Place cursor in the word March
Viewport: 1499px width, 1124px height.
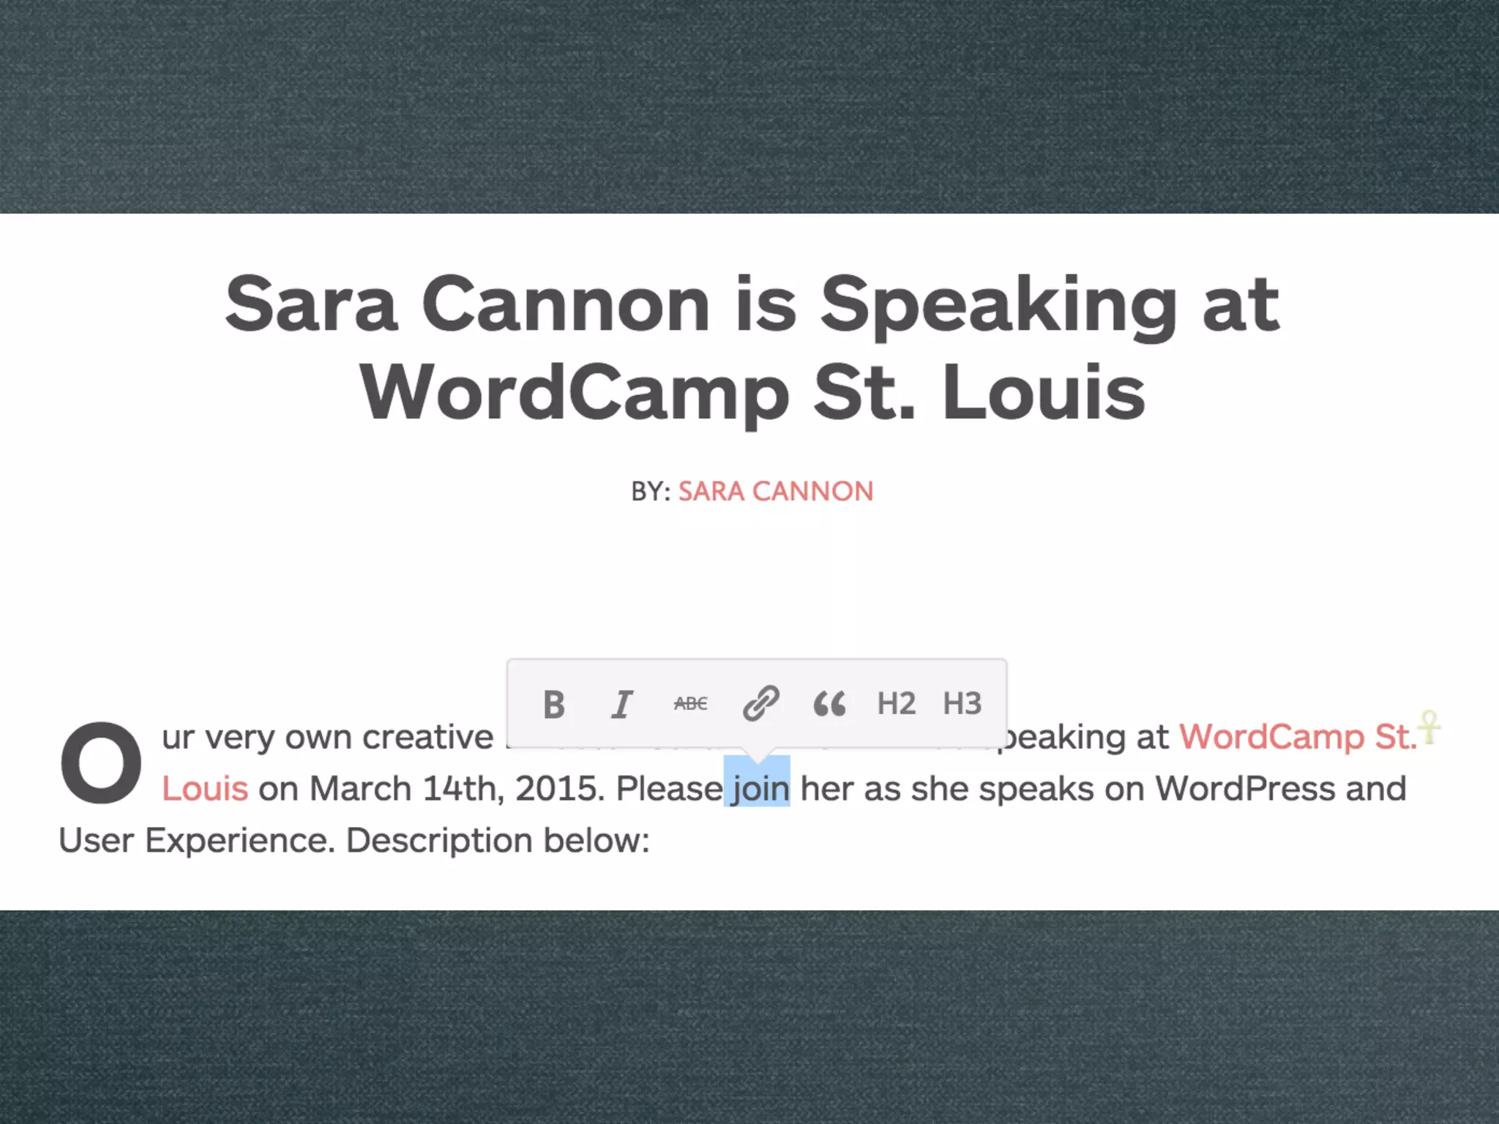pos(362,789)
